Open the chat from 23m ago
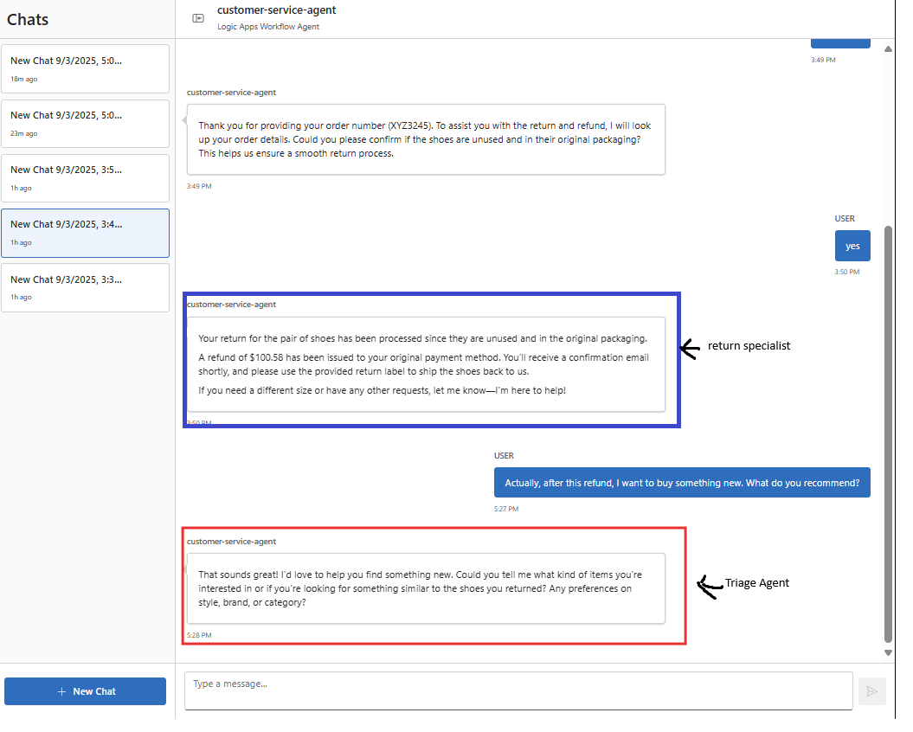Image resolution: width=913 pixels, height=732 pixels. [x=85, y=123]
